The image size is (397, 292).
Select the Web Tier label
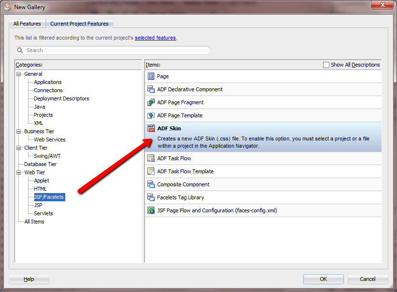[35, 172]
